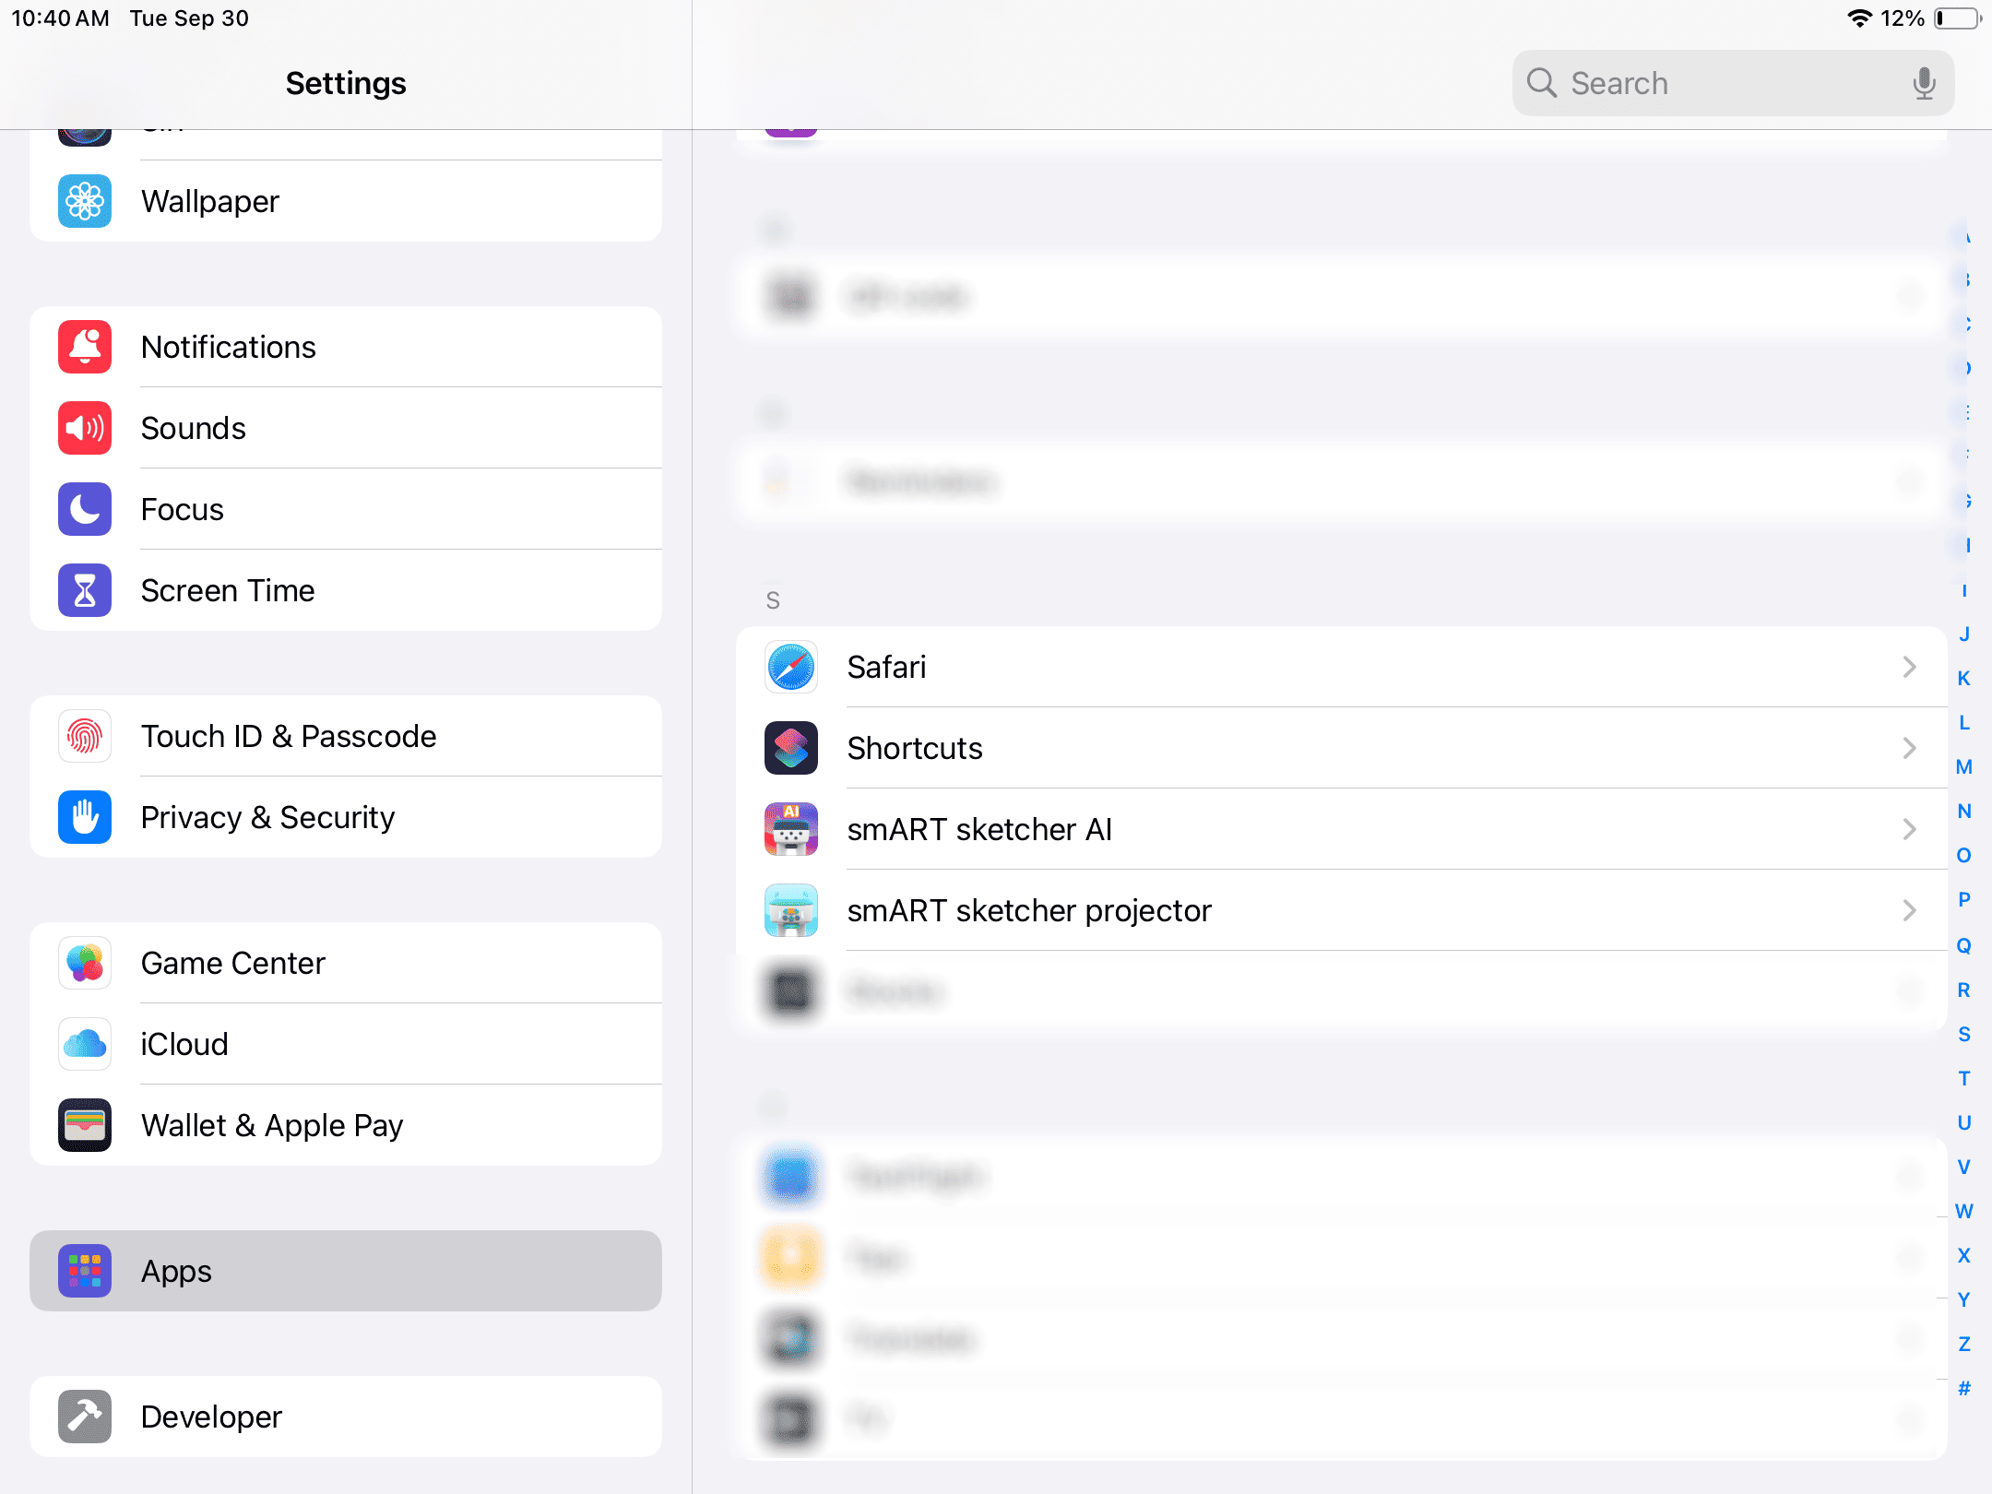Image resolution: width=1992 pixels, height=1494 pixels.
Task: Expand Safari settings with its chevron
Action: click(1909, 667)
